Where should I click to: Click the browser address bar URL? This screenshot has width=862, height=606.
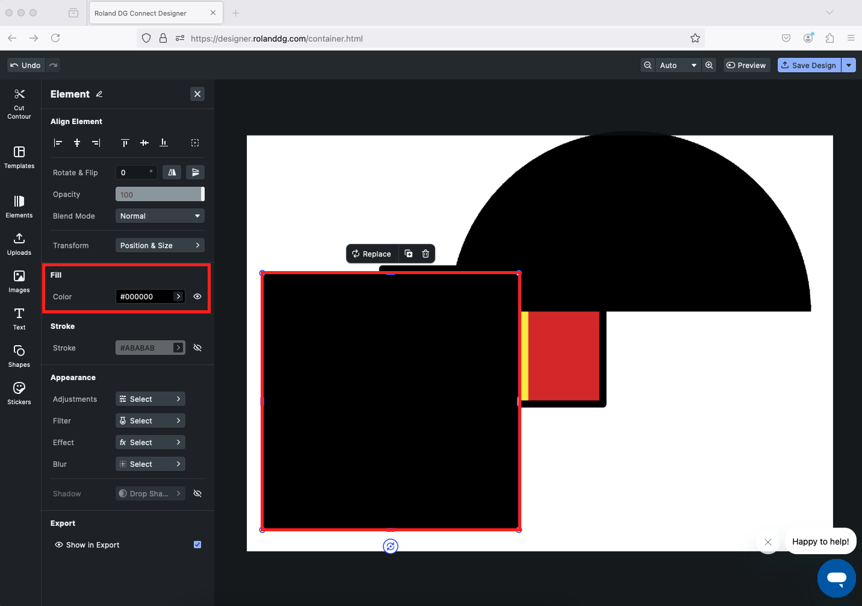[277, 39]
